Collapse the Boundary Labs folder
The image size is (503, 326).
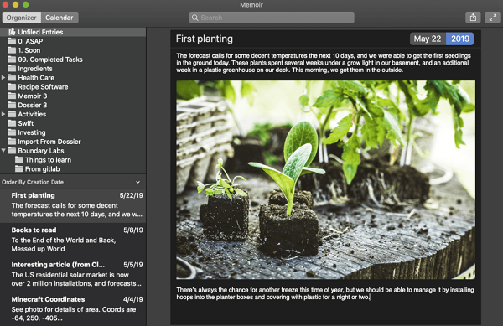pos(3,150)
